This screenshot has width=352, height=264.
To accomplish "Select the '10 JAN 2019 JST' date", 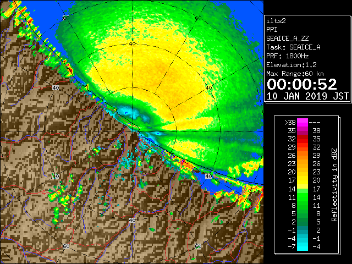I will [x=307, y=96].
